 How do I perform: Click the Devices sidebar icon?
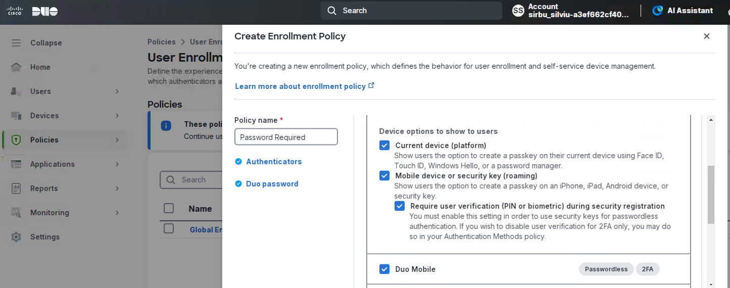click(16, 116)
